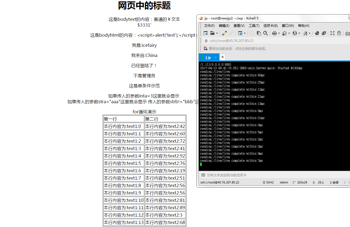
Task: Click the '第一行' table header cell
Action: pyautogui.click(x=124, y=119)
